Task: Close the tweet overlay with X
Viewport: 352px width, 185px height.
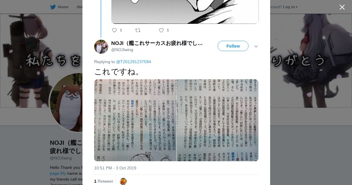Action: pyautogui.click(x=342, y=7)
